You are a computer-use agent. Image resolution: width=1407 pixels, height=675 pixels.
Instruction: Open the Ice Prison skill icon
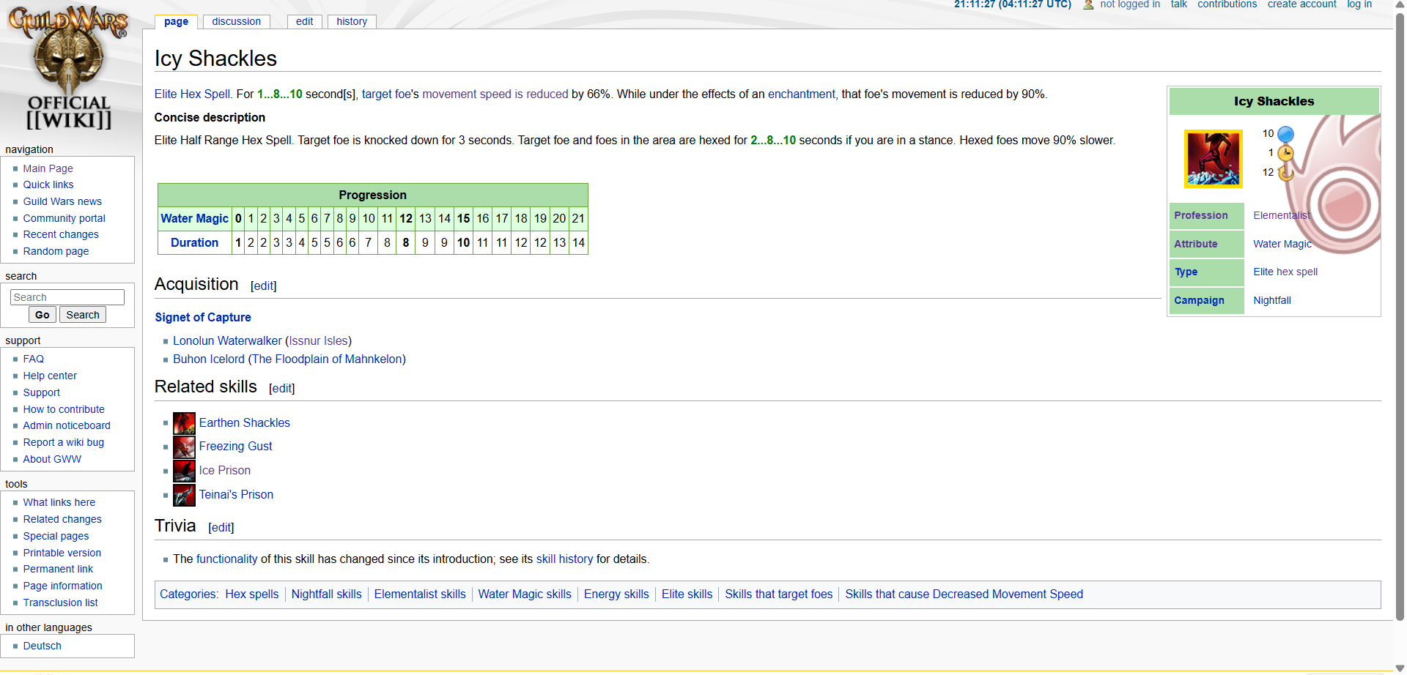point(184,471)
